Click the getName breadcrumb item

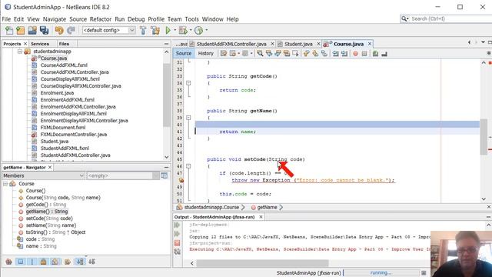tap(267, 207)
